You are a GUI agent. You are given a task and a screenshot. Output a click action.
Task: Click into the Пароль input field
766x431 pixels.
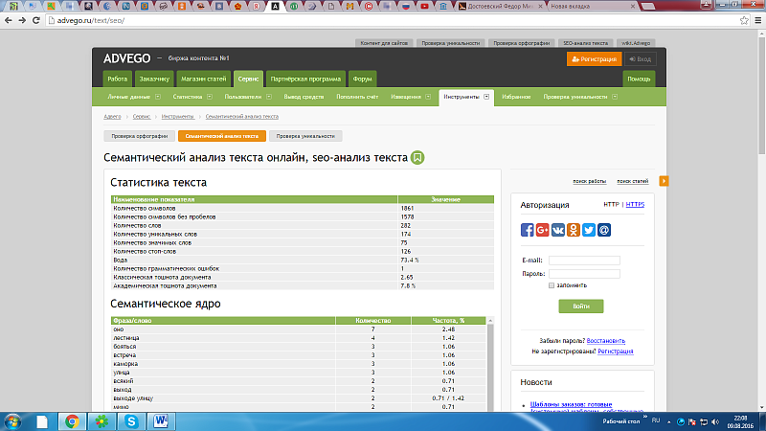[584, 274]
